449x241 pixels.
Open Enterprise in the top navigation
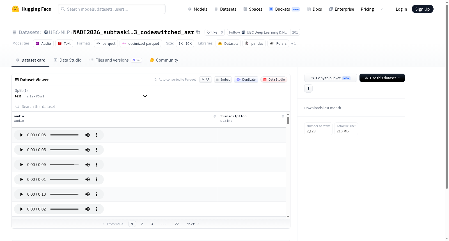(341, 9)
